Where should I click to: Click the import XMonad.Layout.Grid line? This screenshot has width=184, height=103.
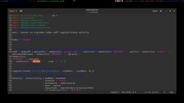(x=28, y=20)
